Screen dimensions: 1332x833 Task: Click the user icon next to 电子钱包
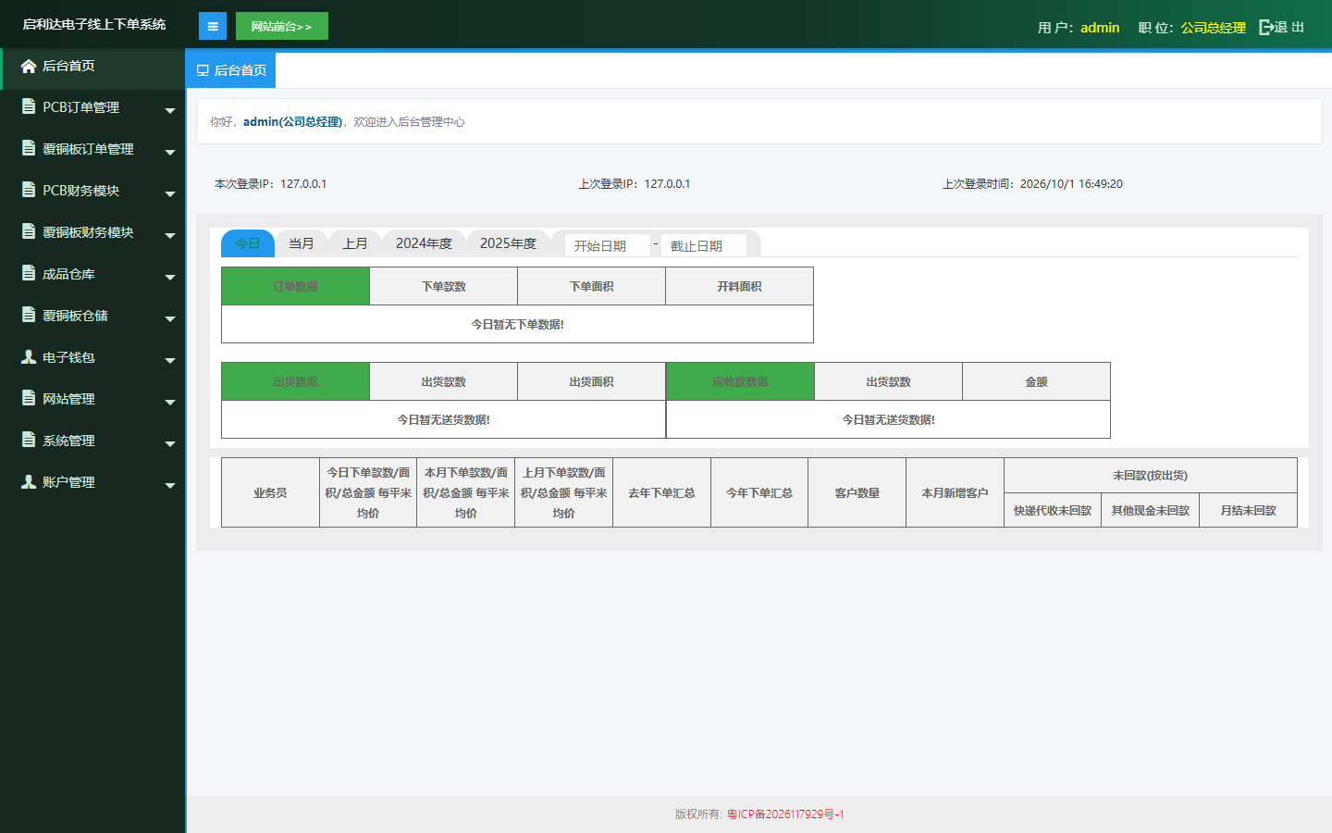tap(29, 356)
